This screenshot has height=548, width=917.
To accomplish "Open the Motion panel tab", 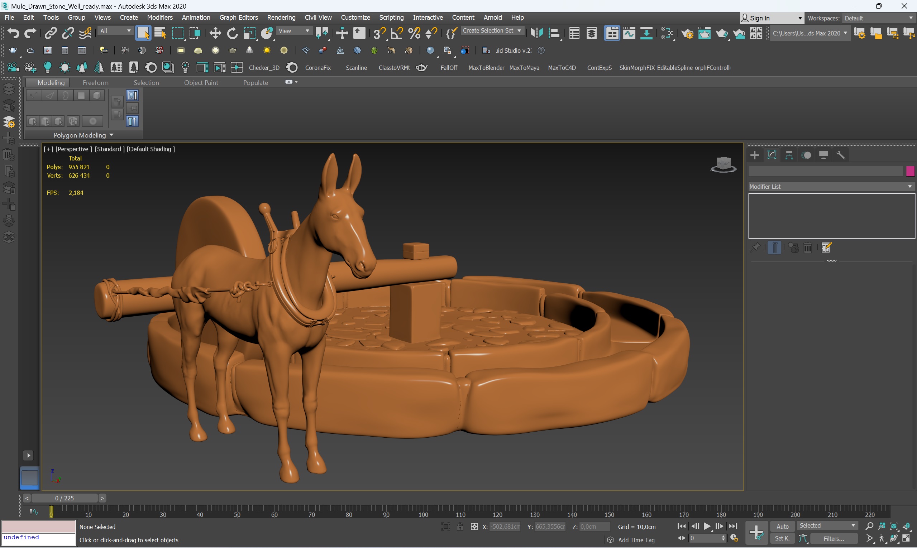I will coord(807,155).
